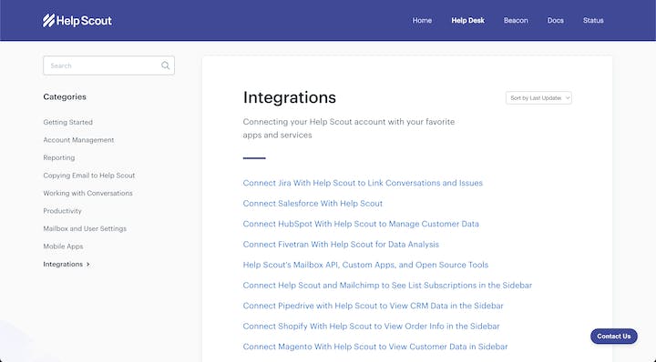The width and height of the screenshot is (656, 362).
Task: Open the Reporting category
Action: click(x=59, y=158)
